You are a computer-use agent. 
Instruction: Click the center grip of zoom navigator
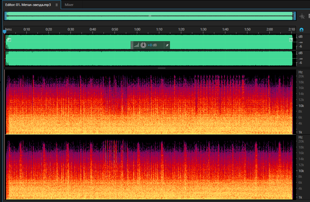point(150,16)
